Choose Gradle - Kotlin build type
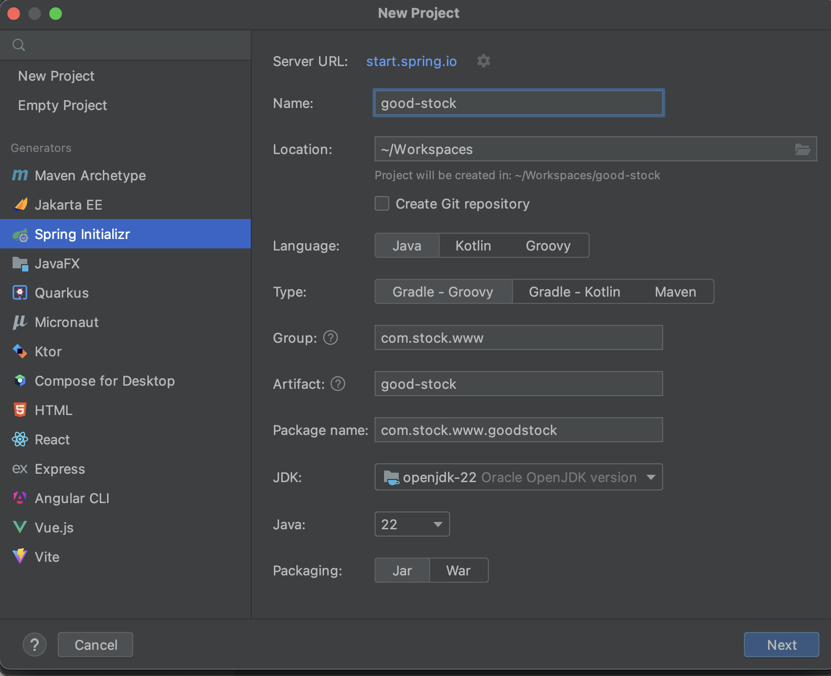Screen dimensions: 831x676 (x=574, y=291)
